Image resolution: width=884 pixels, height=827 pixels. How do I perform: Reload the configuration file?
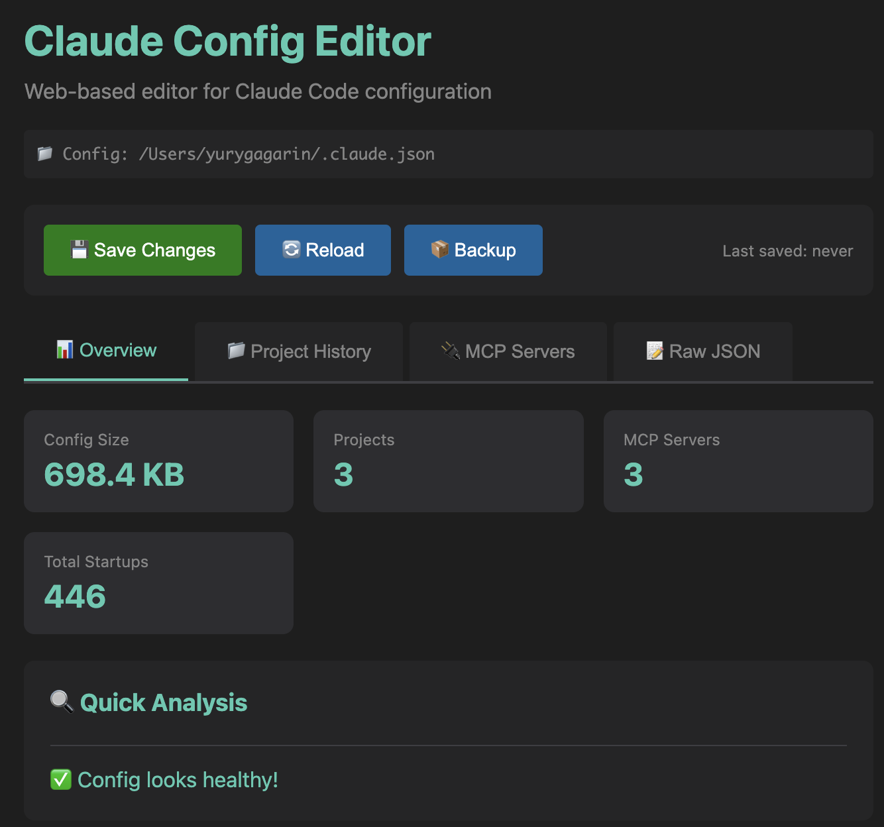323,250
